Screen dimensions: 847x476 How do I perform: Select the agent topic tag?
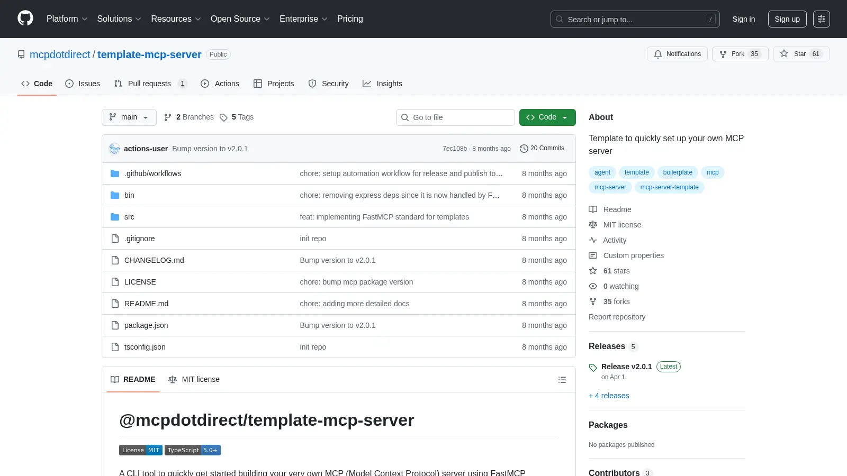coord(602,172)
